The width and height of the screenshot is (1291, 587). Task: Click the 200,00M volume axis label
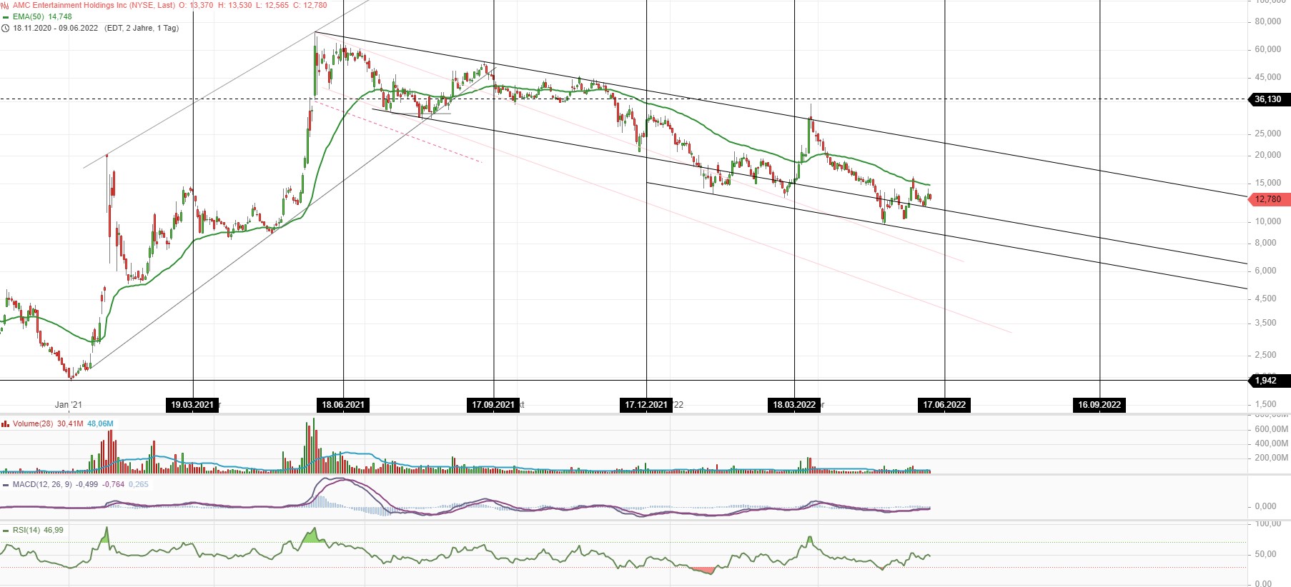1272,458
